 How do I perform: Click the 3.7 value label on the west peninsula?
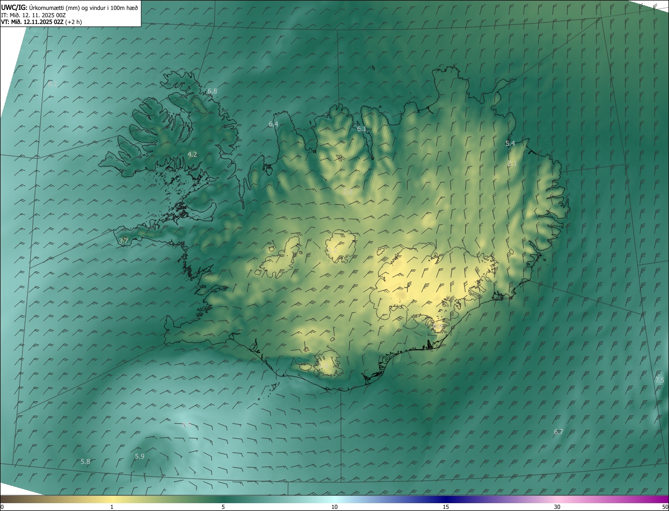pos(123,241)
